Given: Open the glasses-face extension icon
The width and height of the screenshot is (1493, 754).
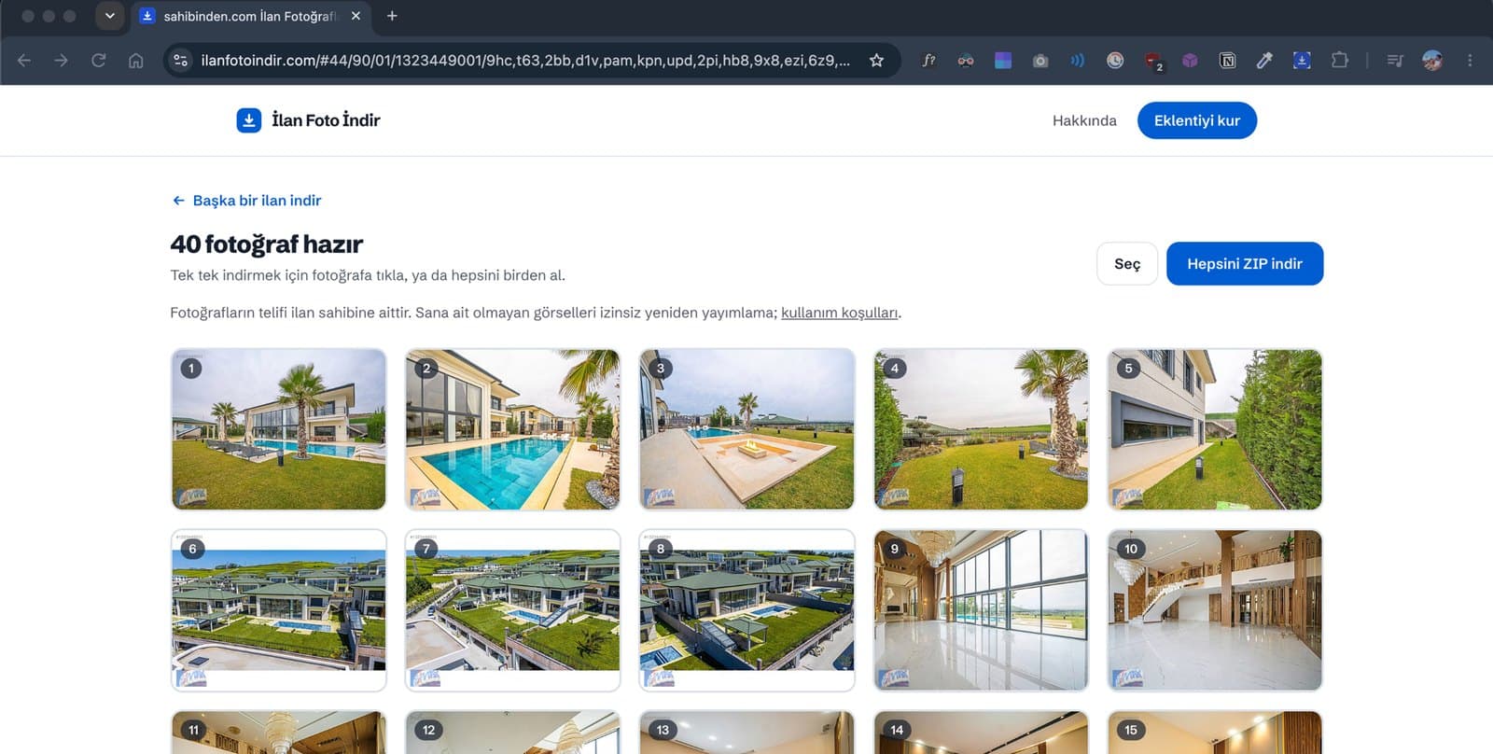Looking at the screenshot, I should click(x=966, y=61).
